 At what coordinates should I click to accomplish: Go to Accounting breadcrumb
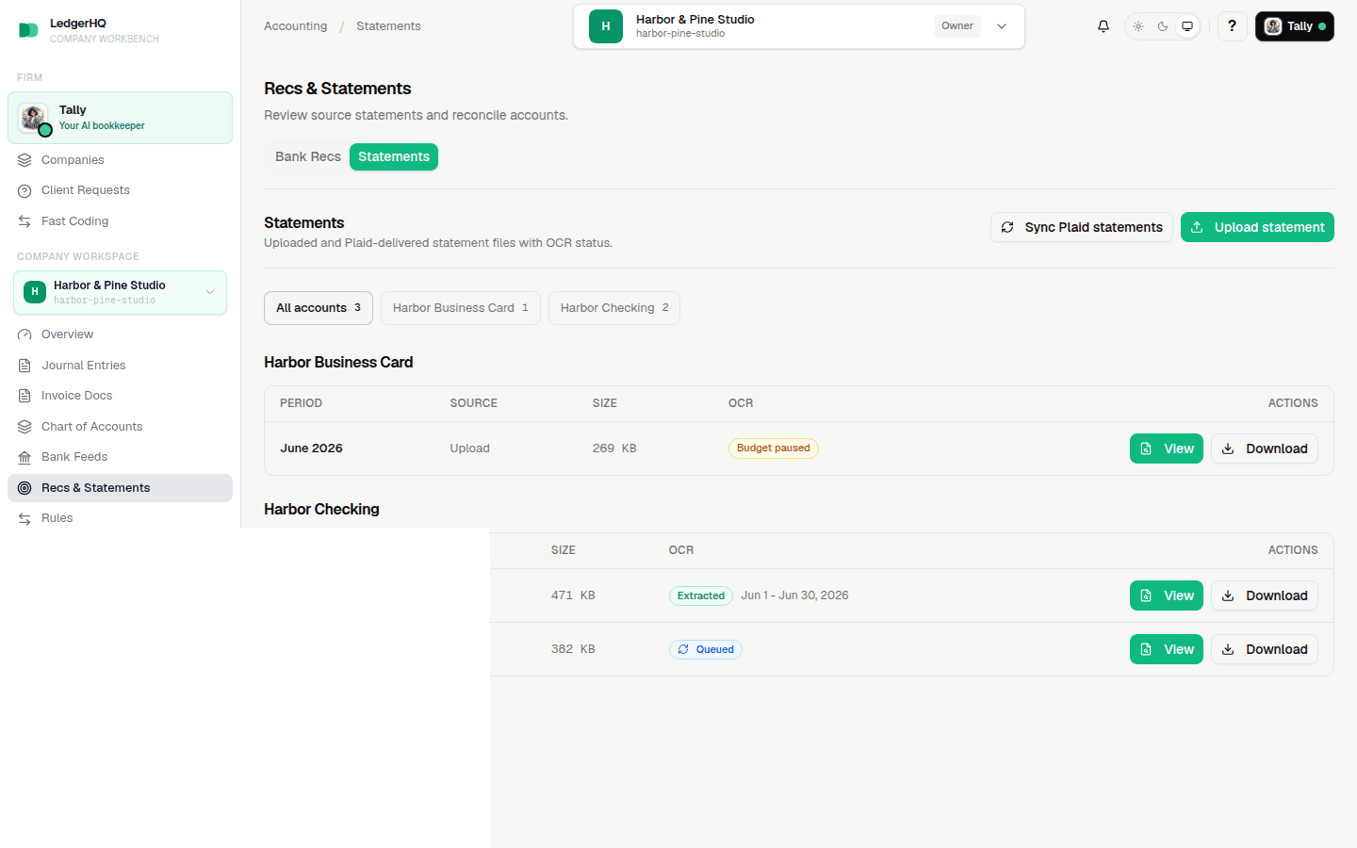tap(296, 26)
